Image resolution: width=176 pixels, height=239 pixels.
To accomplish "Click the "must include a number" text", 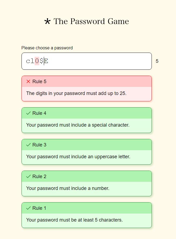I will (68, 188).
